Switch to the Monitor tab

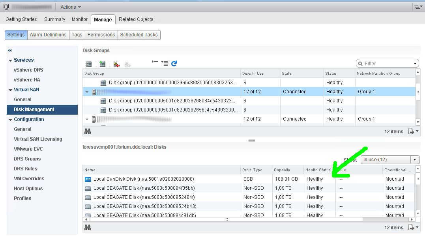click(x=80, y=19)
